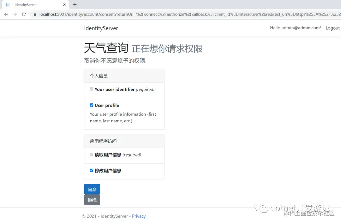
Task: Click Hello admin@admin.com! account link
Action: point(295,28)
